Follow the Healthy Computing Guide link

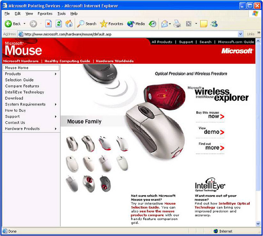click(67, 61)
